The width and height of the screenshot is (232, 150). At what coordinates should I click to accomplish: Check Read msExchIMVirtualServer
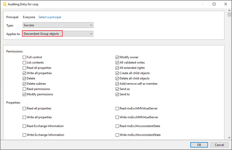coord(117,109)
